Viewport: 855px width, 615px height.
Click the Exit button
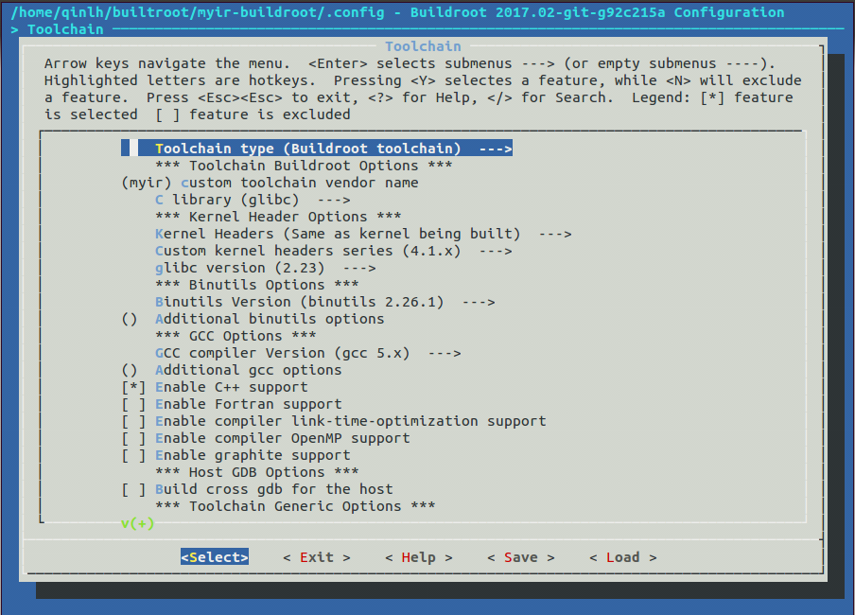pos(313,556)
